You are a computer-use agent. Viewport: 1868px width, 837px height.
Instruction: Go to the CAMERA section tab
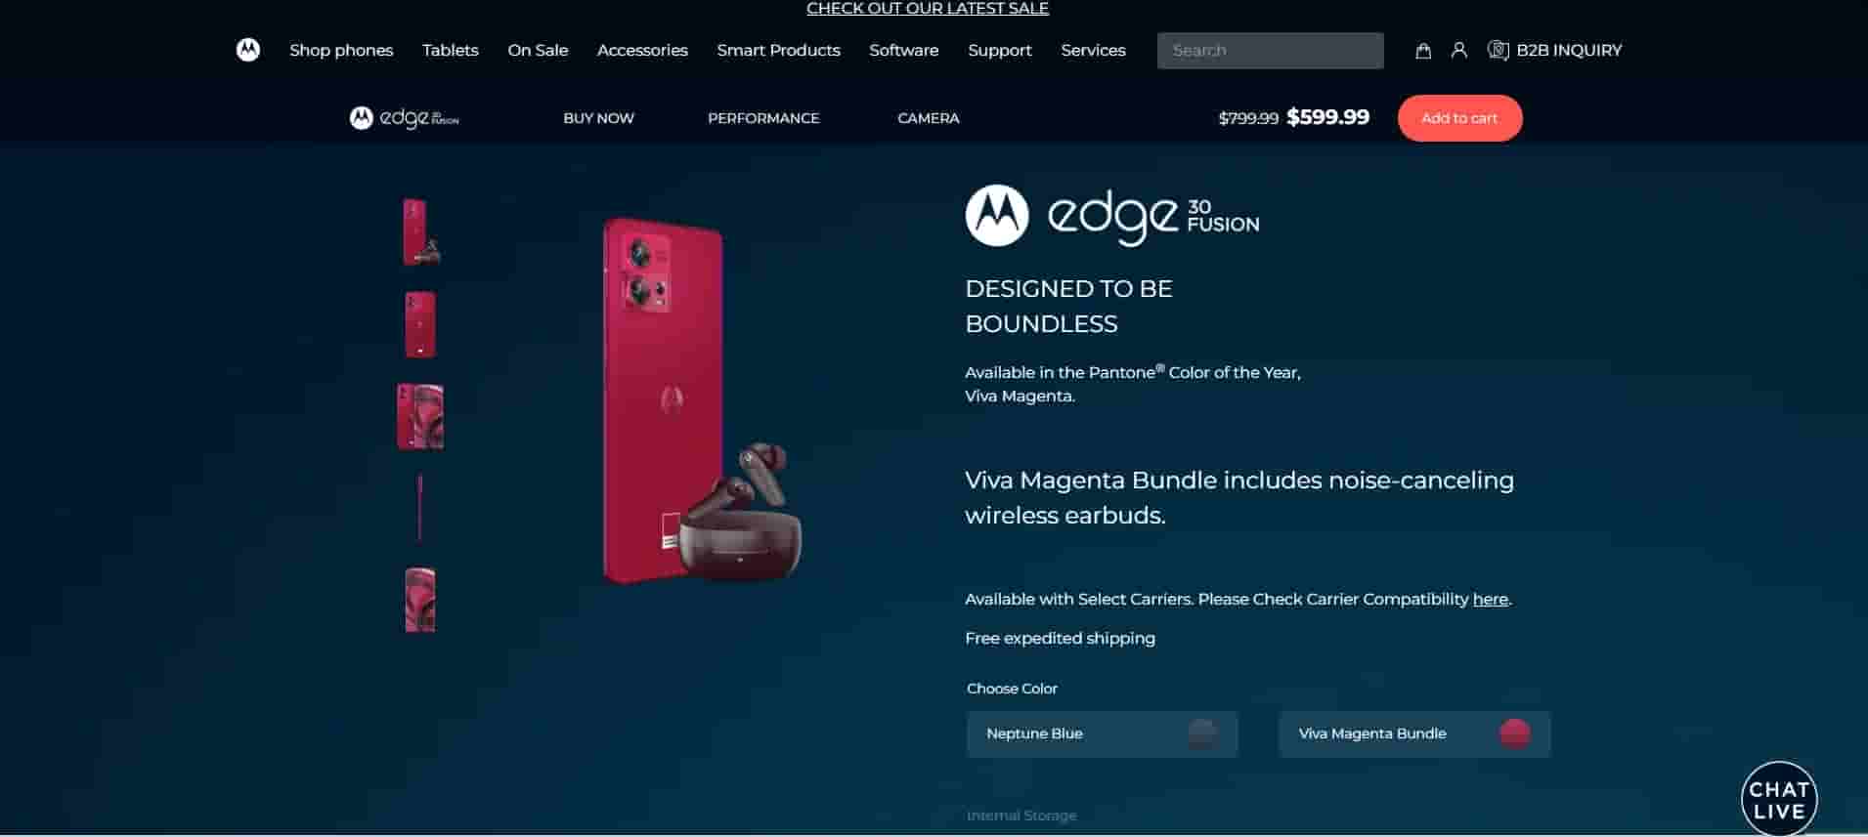pyautogui.click(x=929, y=118)
